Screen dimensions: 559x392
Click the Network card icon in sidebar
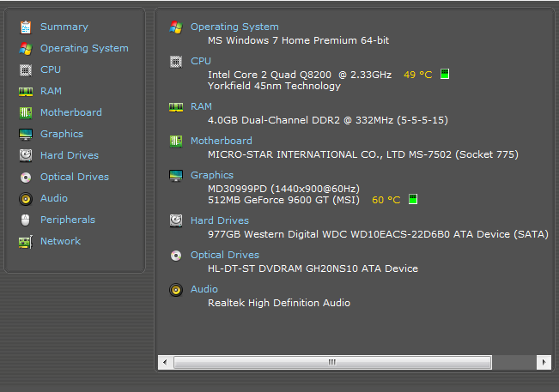tap(26, 242)
